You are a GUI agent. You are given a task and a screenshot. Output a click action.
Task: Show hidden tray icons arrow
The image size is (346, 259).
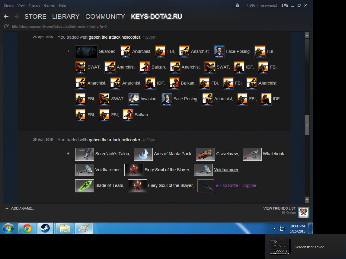(274, 229)
